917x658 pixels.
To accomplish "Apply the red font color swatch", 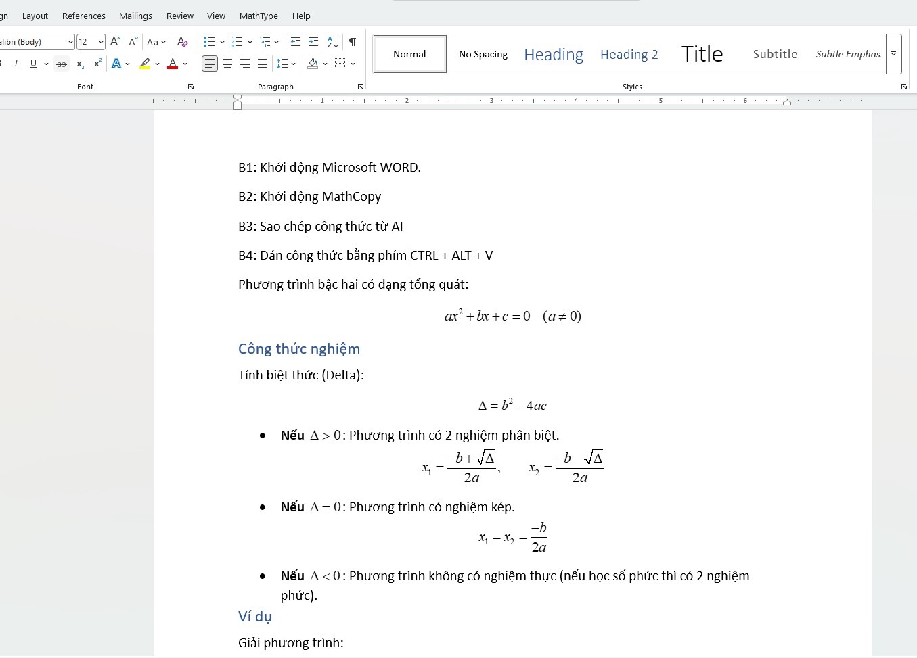I will (173, 64).
